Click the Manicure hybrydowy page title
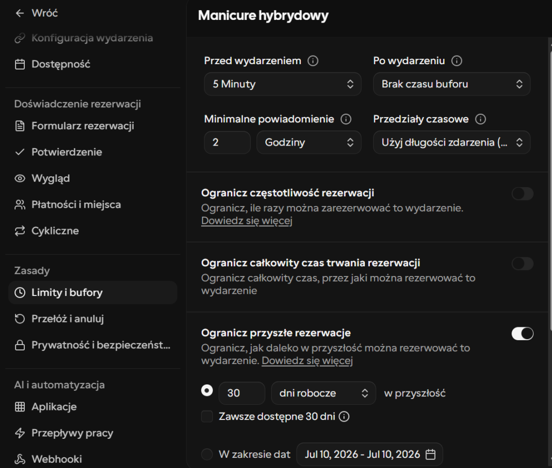This screenshot has height=468, width=552. coord(263,16)
